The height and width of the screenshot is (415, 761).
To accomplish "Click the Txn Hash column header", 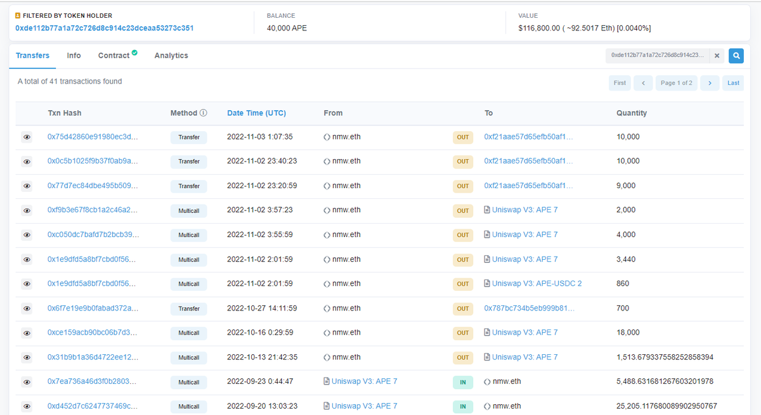I will [65, 113].
